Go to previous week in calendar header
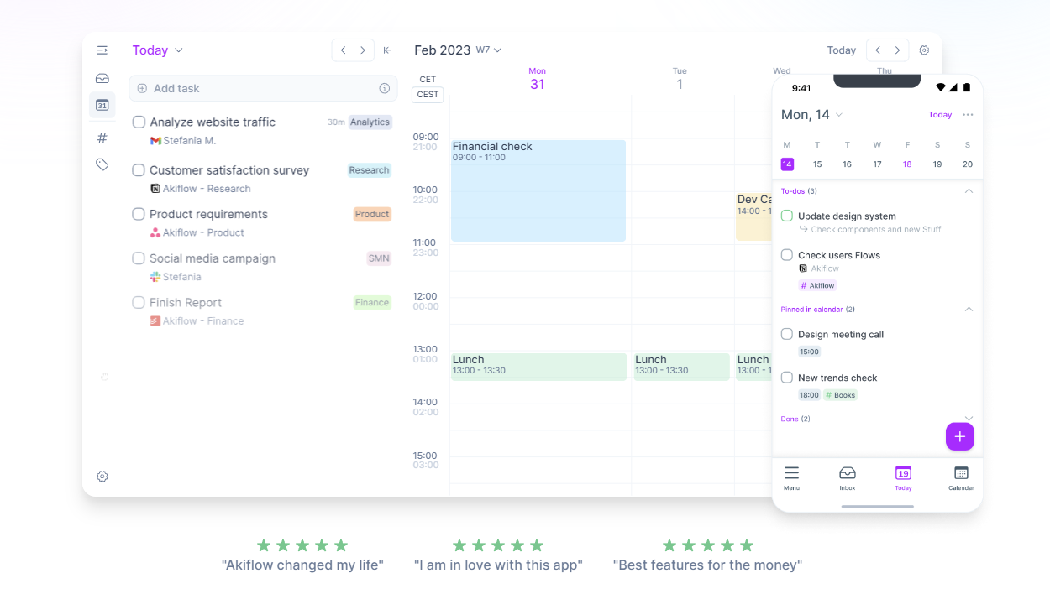This screenshot has width=1050, height=594. [x=877, y=50]
